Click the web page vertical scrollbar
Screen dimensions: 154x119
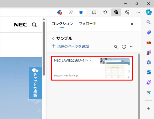[x=44, y=49]
